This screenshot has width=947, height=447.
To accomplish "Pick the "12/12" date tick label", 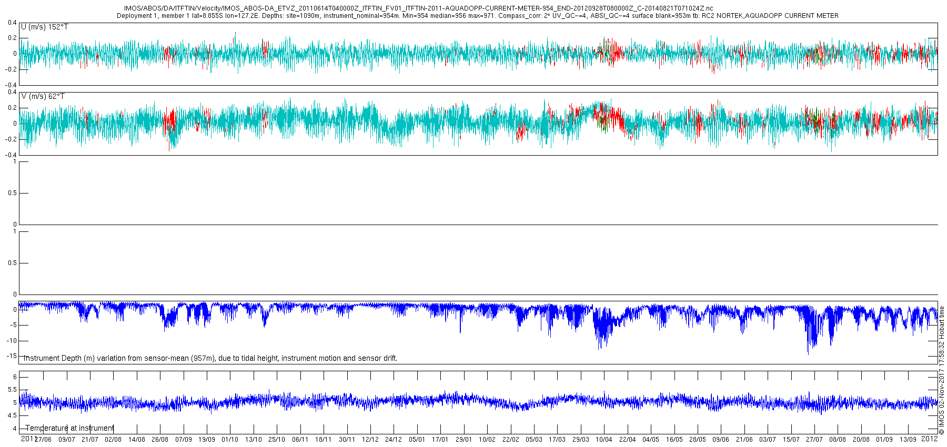I will coord(370,440).
